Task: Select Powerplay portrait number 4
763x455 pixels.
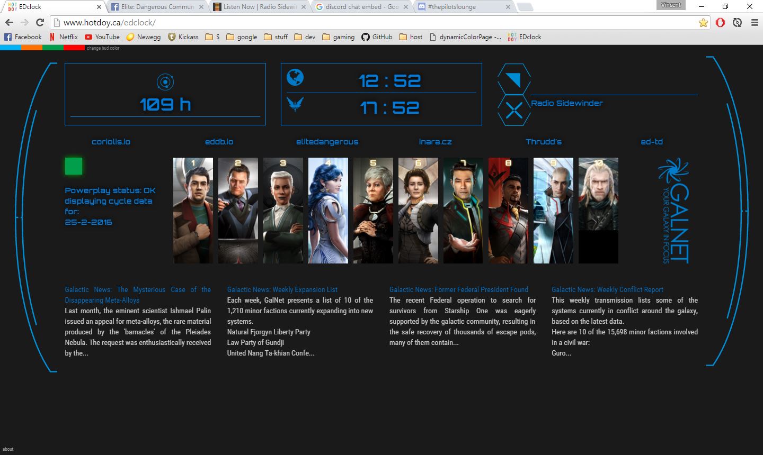Action: click(x=328, y=211)
